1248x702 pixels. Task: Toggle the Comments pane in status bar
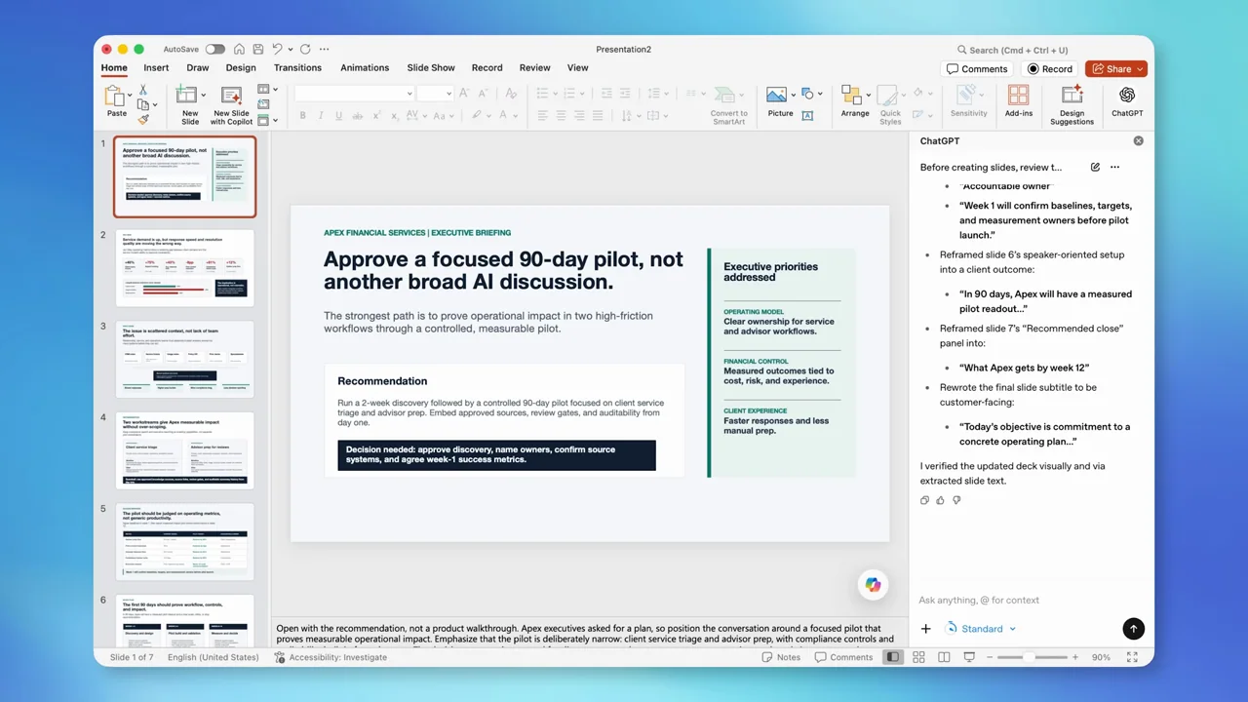(844, 657)
